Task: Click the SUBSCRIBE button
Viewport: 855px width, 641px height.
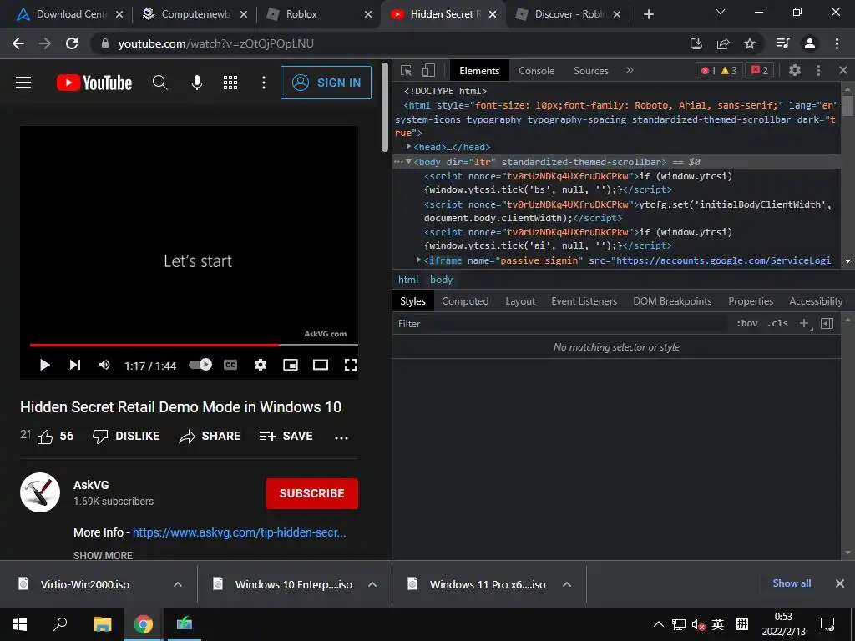Action: (312, 493)
